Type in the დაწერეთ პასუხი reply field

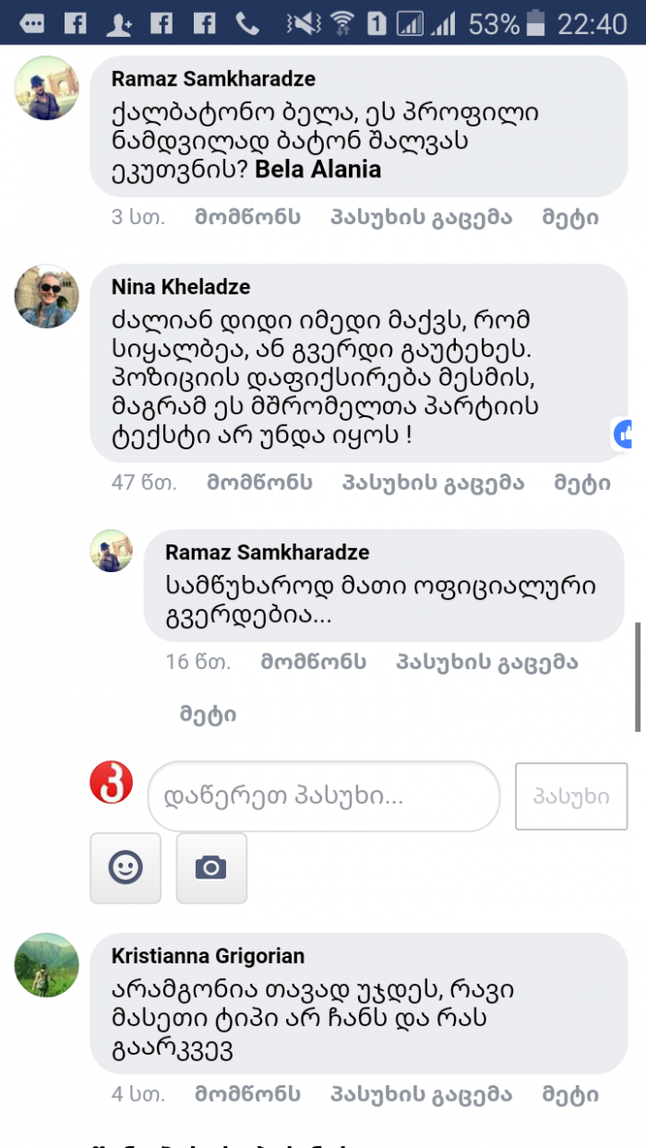323,795
